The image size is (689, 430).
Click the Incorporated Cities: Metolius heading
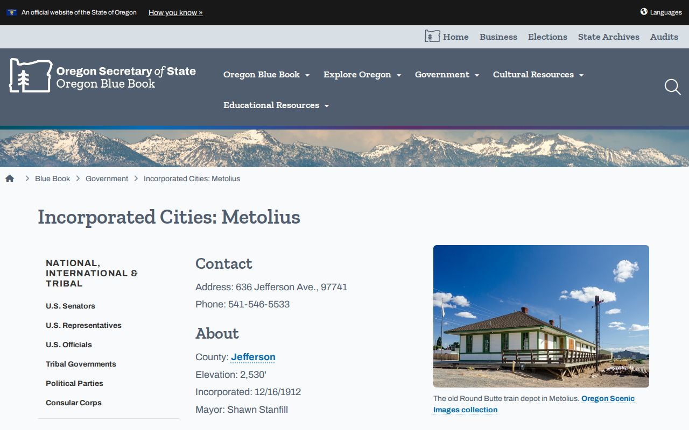(x=169, y=217)
